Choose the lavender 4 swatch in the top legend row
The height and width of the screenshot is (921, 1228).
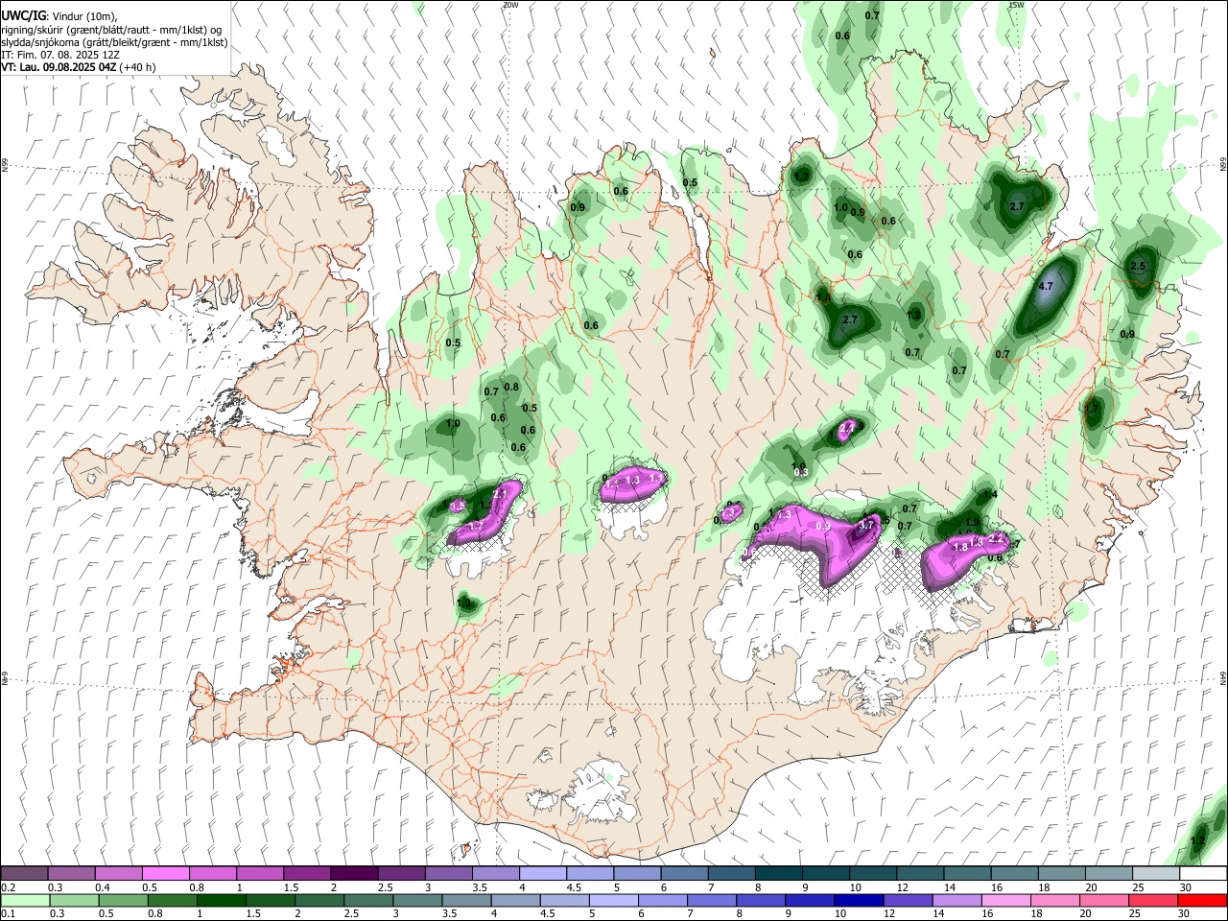click(x=543, y=873)
